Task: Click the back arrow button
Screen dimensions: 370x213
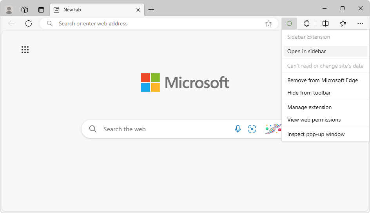Action: pyautogui.click(x=11, y=23)
